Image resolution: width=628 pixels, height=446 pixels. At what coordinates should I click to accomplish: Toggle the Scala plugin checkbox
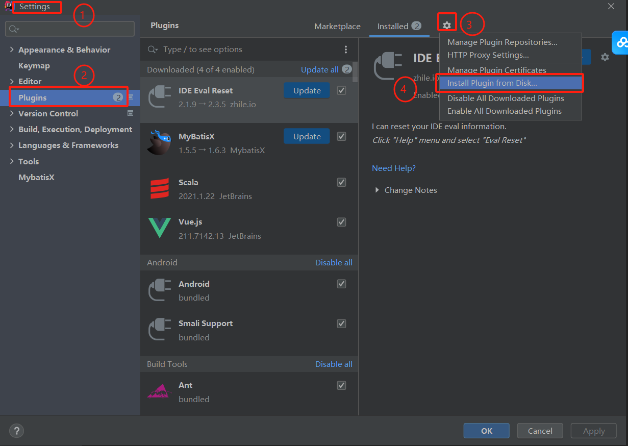pyautogui.click(x=342, y=182)
